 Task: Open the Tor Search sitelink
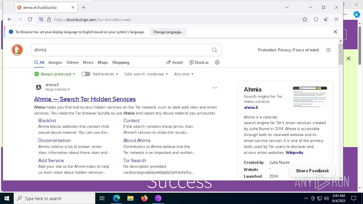click(x=135, y=160)
